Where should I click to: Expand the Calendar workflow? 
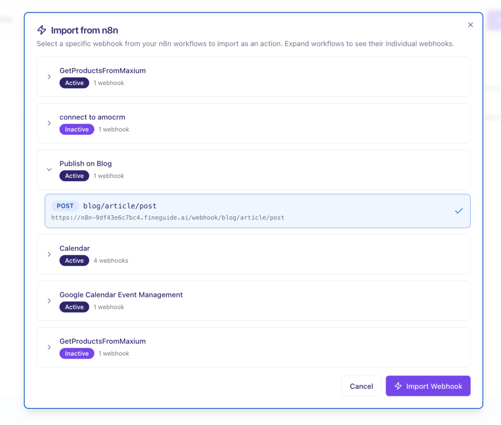click(49, 254)
